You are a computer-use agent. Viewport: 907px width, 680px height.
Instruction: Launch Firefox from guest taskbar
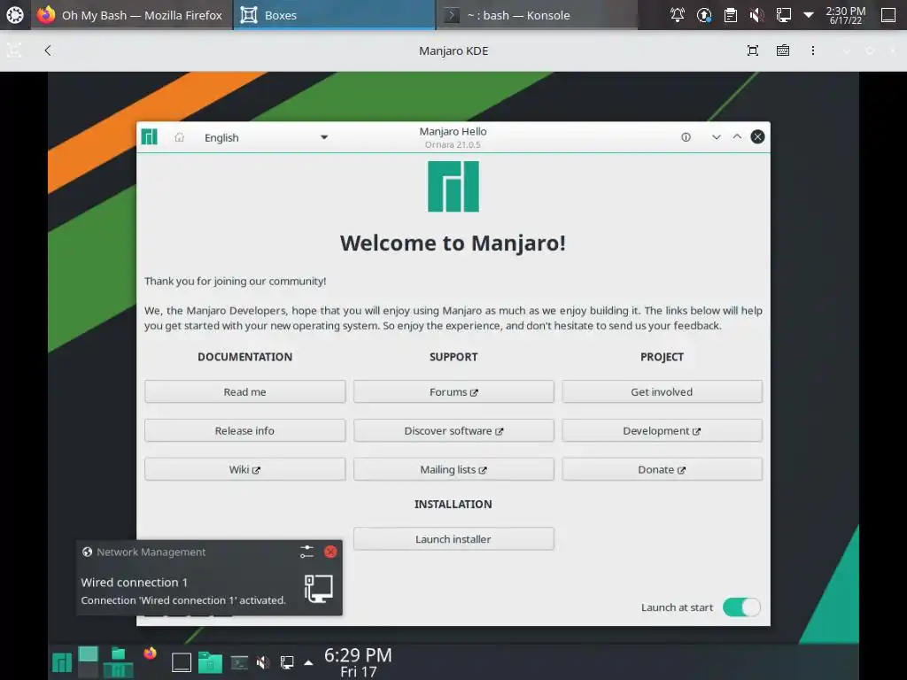pyautogui.click(x=150, y=654)
